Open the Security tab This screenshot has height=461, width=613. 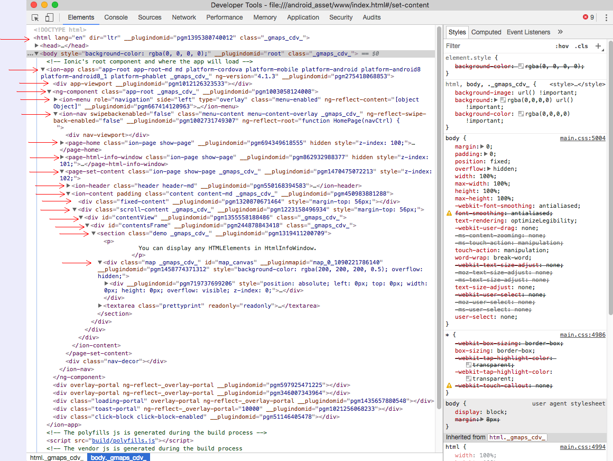pos(340,17)
